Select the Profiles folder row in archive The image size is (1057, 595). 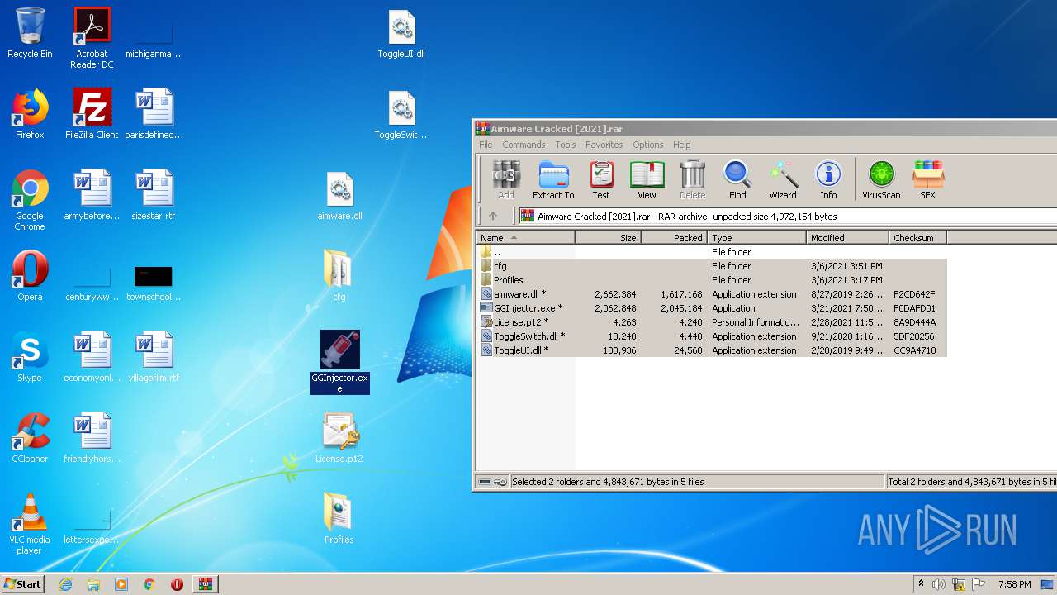coord(712,280)
